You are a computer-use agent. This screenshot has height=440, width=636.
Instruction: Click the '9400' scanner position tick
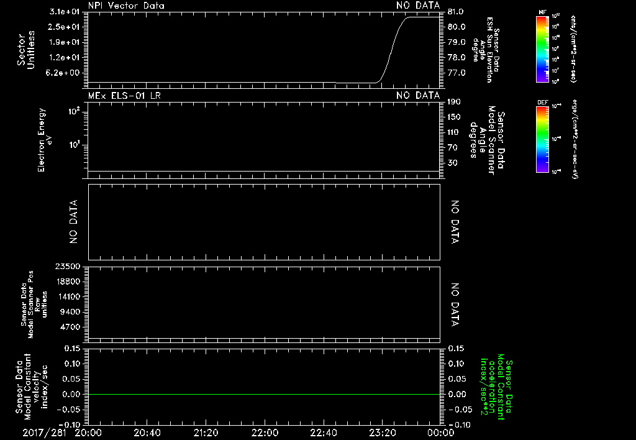point(70,312)
